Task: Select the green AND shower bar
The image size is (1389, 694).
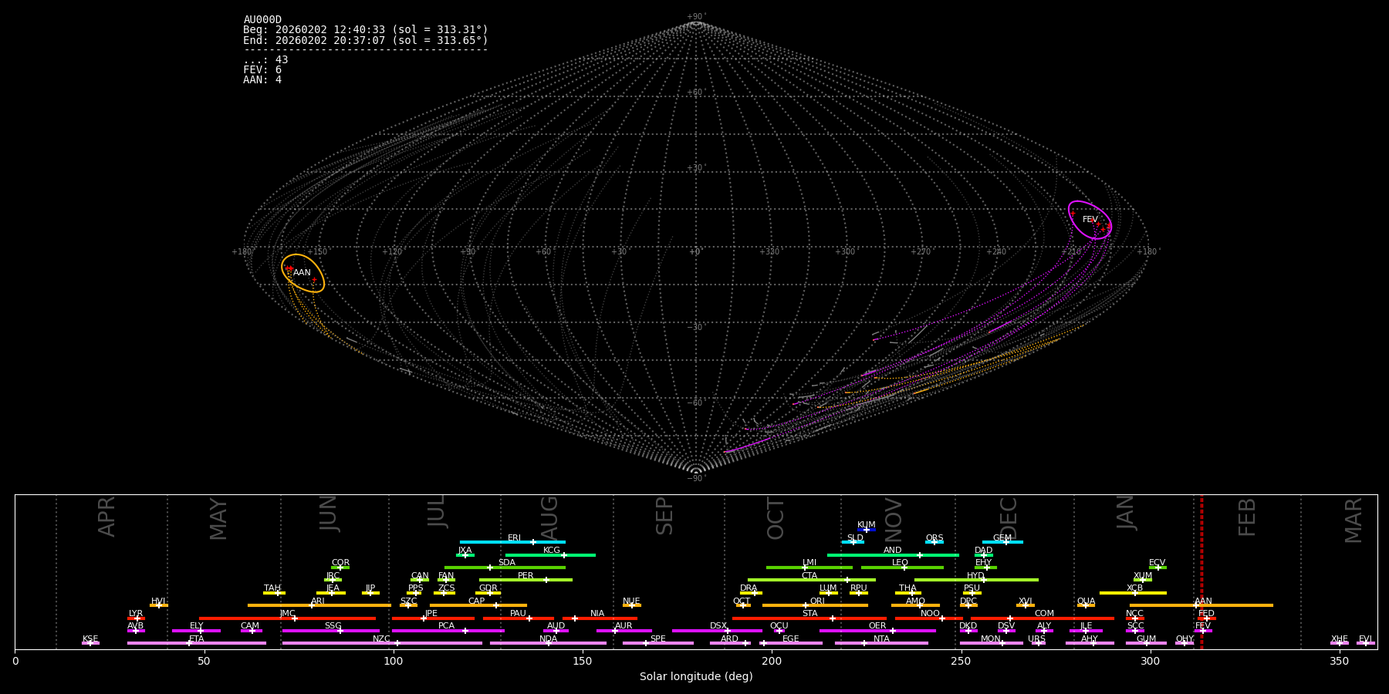Action: [893, 554]
